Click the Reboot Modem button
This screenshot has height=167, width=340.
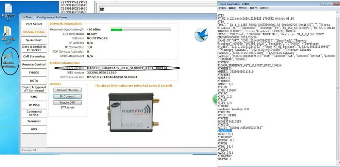point(67,90)
